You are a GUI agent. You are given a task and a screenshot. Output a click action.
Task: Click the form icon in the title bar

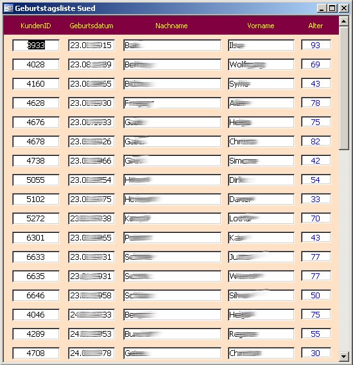pyautogui.click(x=8, y=8)
